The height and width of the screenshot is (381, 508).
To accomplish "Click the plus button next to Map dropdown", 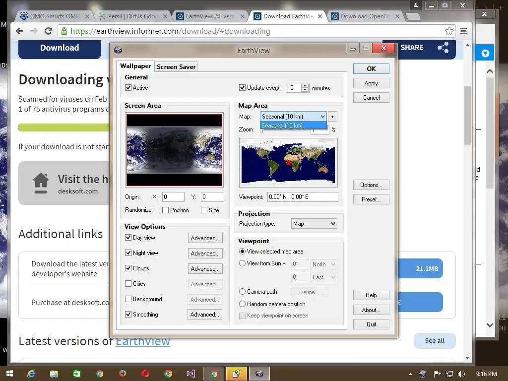I will tap(332, 117).
